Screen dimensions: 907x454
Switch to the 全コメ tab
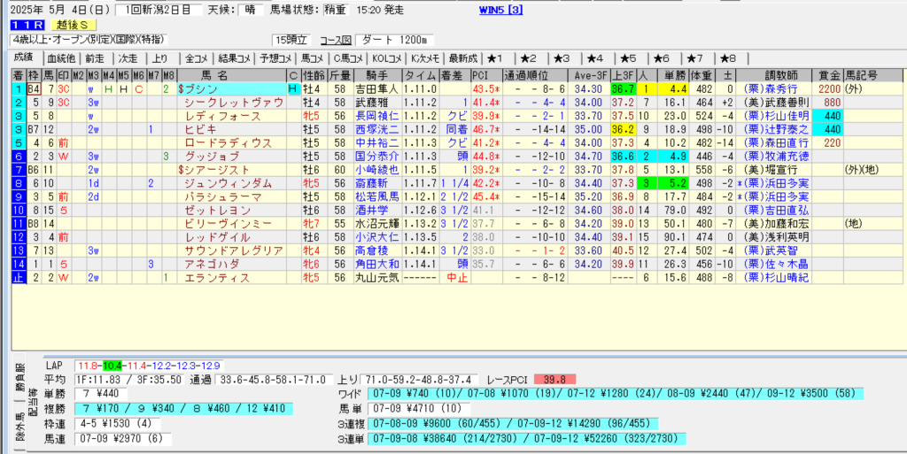tap(197, 58)
